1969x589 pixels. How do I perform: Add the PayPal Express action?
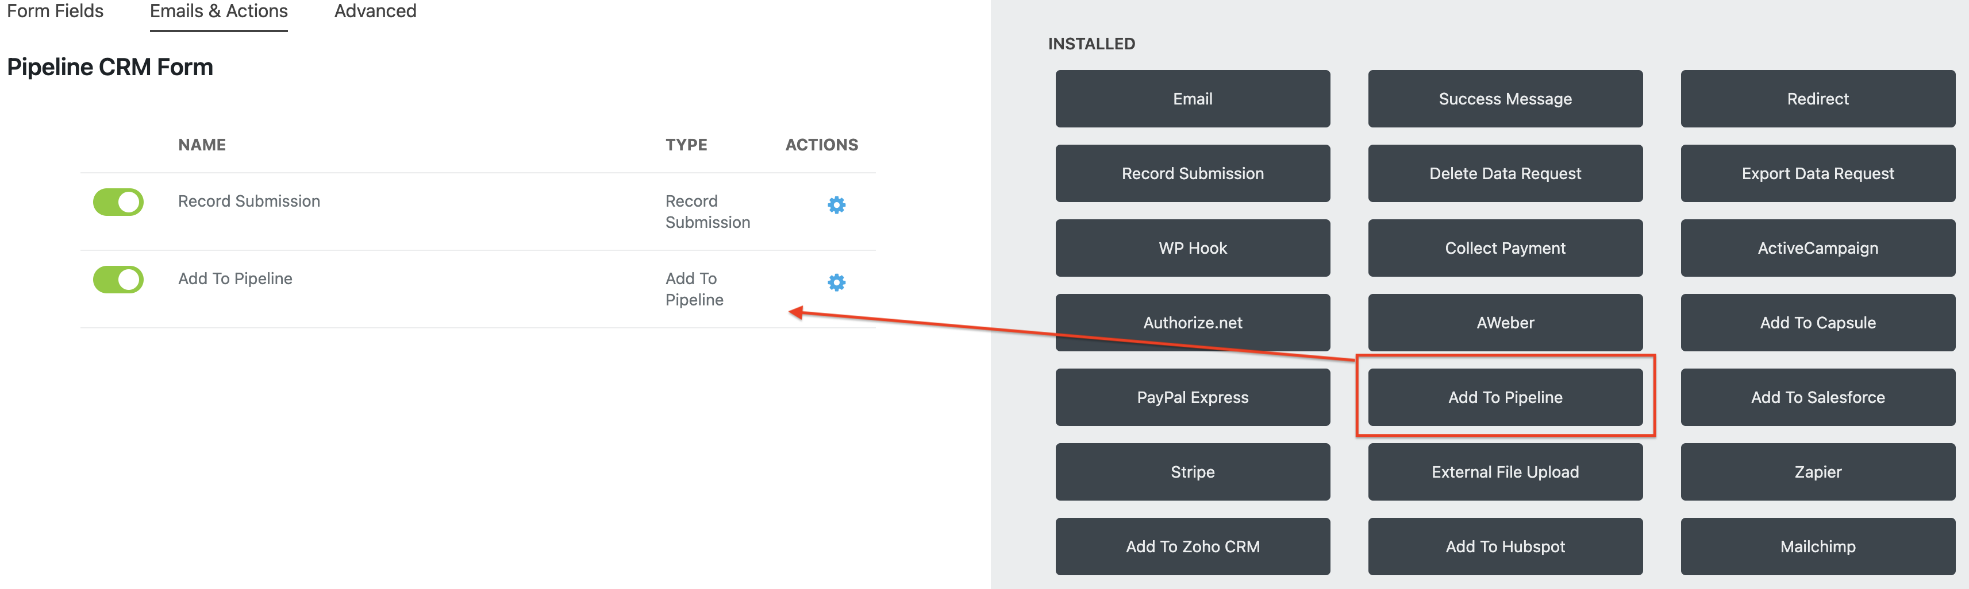(x=1191, y=397)
